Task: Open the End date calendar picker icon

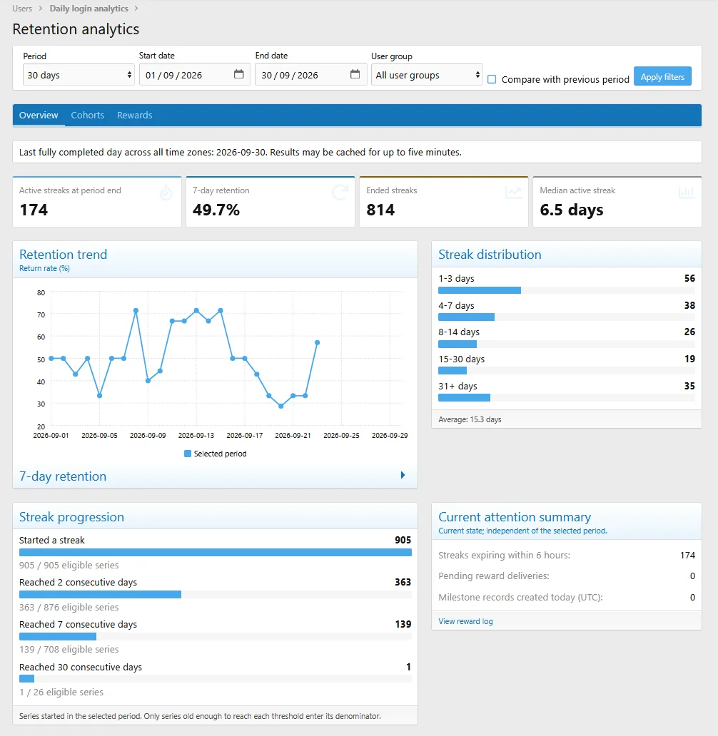Action: (355, 74)
